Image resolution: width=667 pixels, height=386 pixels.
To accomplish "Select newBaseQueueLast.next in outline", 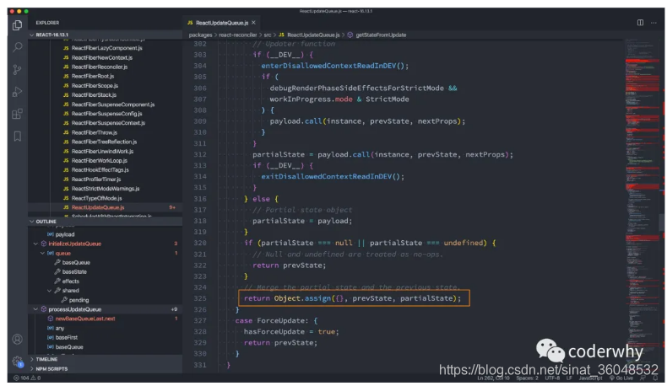I will tap(85, 319).
